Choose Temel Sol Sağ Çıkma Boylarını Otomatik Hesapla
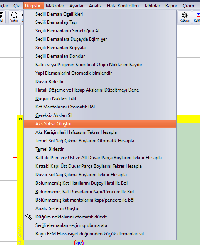The height and width of the screenshot is (245, 200). (x=100, y=141)
